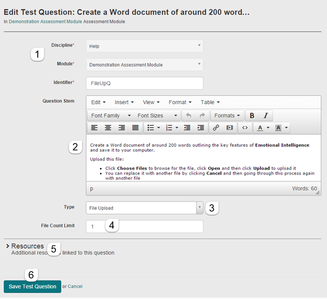Increase indent of the paragraph

point(200,128)
